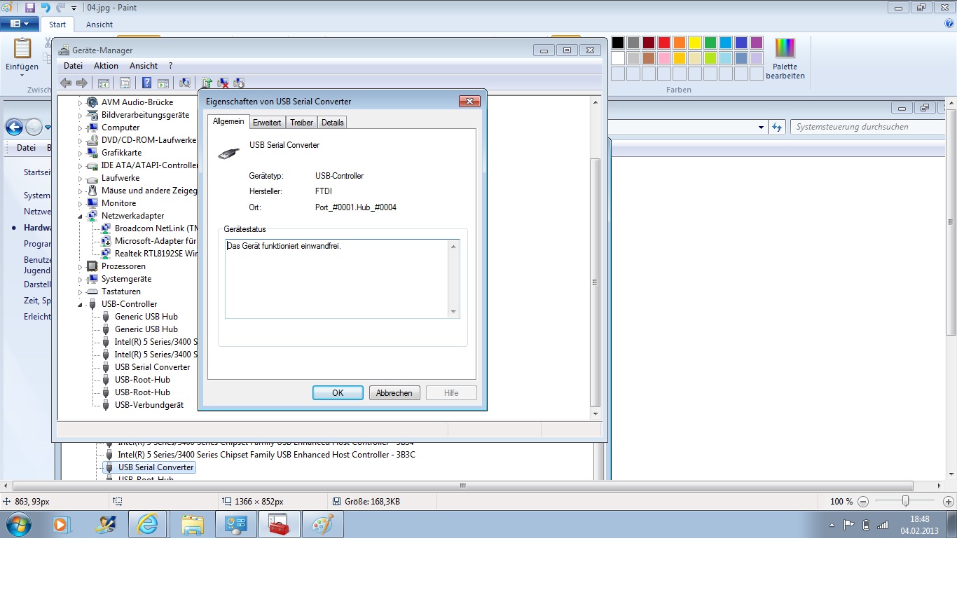
Task: Pick the yellow color swatch
Action: pos(695,43)
